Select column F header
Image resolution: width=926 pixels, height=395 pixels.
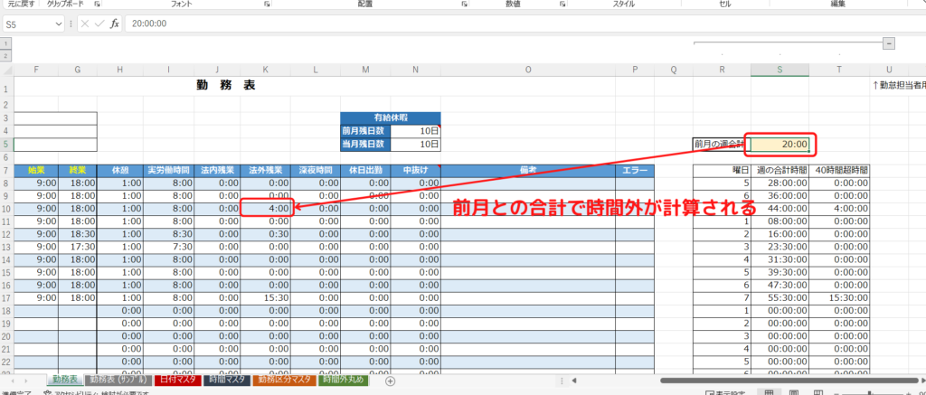[36, 70]
